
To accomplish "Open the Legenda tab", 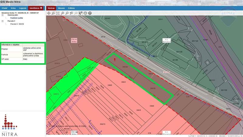I will coord(22,8).
